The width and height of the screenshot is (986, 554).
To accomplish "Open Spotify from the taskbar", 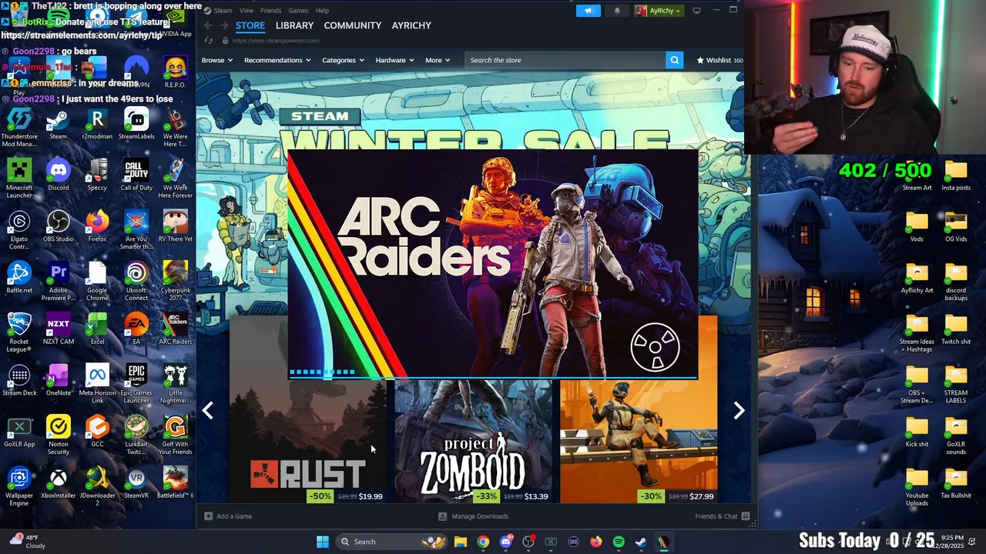I will [x=619, y=542].
